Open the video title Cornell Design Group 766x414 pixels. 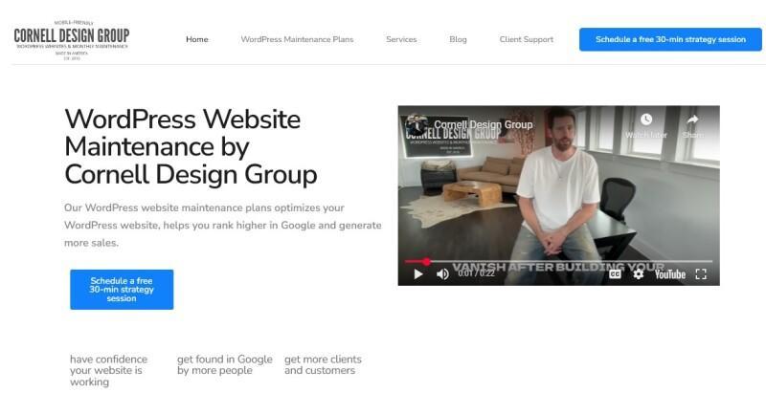[484, 125]
